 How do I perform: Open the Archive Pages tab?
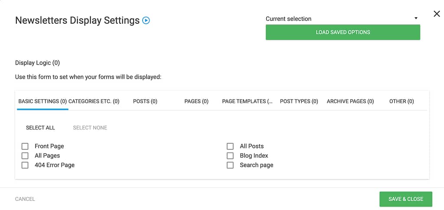pos(350,101)
